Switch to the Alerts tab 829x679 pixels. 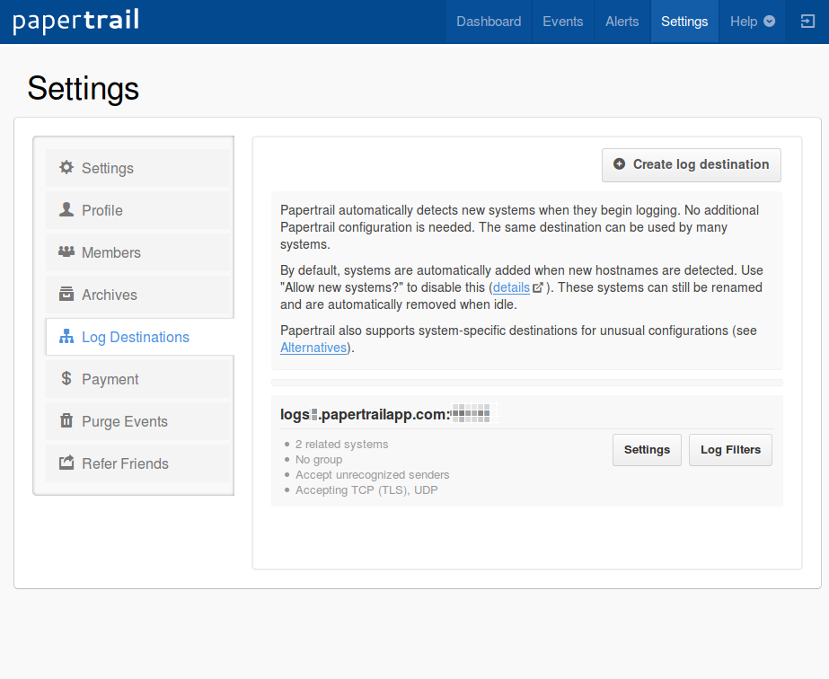click(x=622, y=22)
